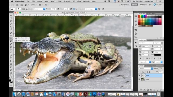The width and height of the screenshot is (173, 97).
Task: Choose Clone Stamp Tool from flyout
Action: pos(22,38)
